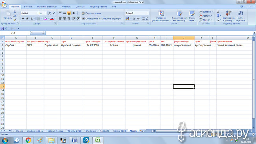Open the Томаты 2020 sheet tab

coord(74,131)
